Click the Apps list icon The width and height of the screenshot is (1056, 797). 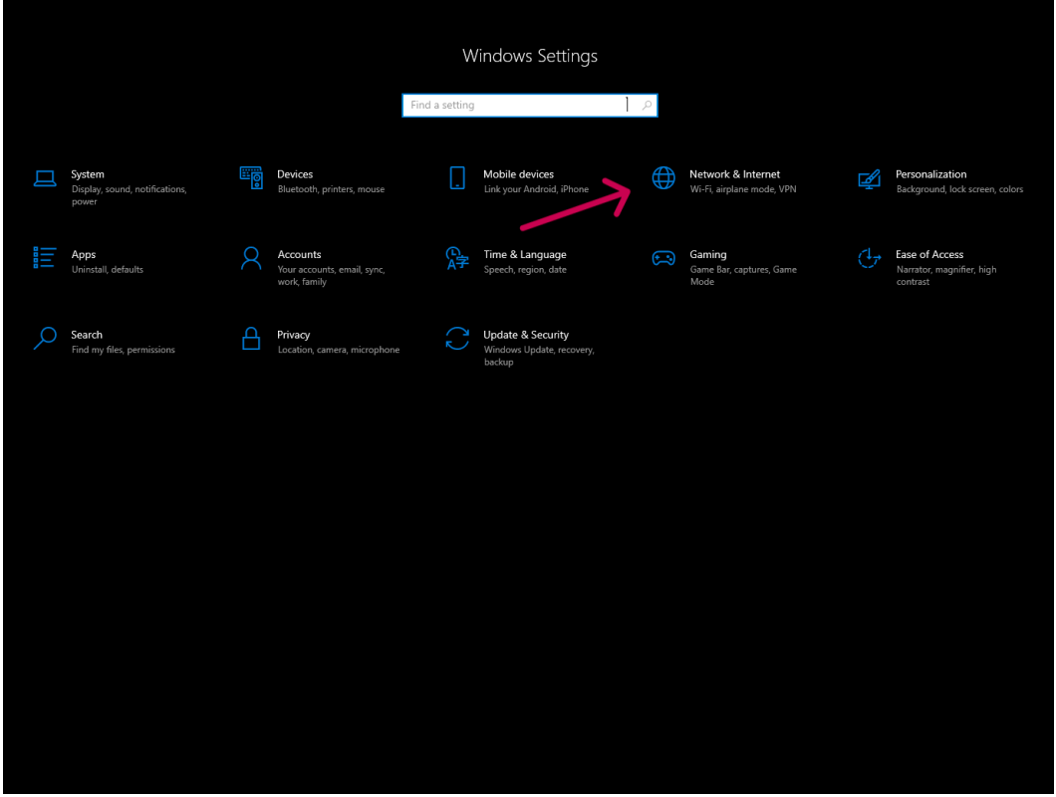[45, 258]
